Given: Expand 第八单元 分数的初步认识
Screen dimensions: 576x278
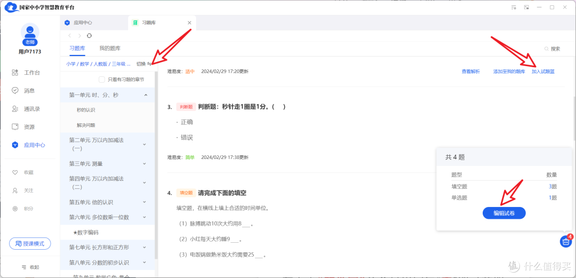Looking at the screenshot, I should coord(145,263).
